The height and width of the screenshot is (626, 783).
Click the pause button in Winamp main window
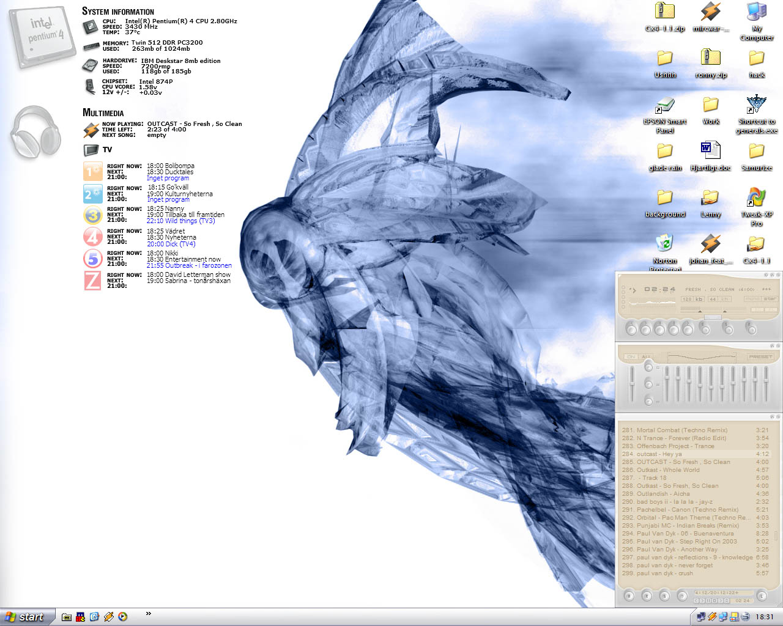(x=659, y=330)
